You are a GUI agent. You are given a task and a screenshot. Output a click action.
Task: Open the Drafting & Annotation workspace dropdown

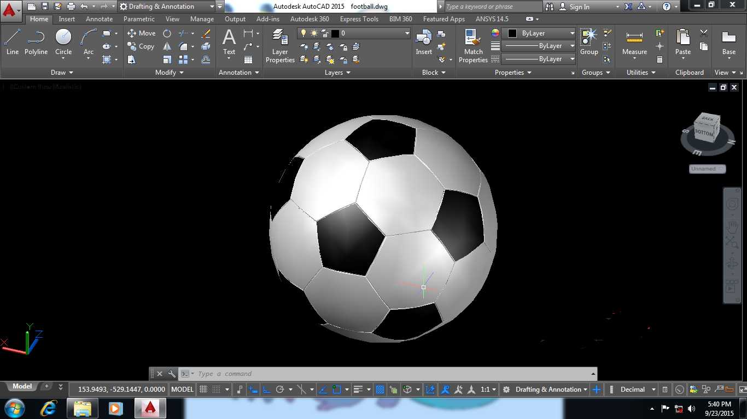point(168,7)
